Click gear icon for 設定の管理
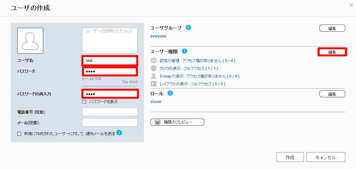The width and height of the screenshot is (356, 169). [154, 60]
